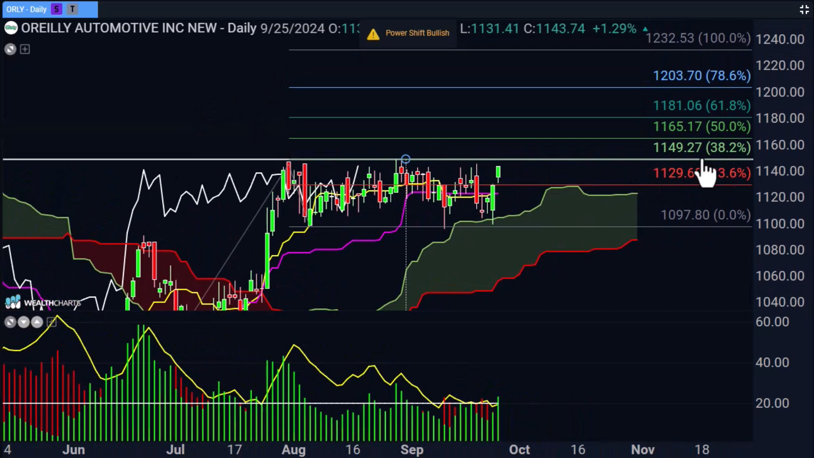Click the +1.29% change value
Image resolution: width=814 pixels, height=458 pixels.
[x=614, y=29]
